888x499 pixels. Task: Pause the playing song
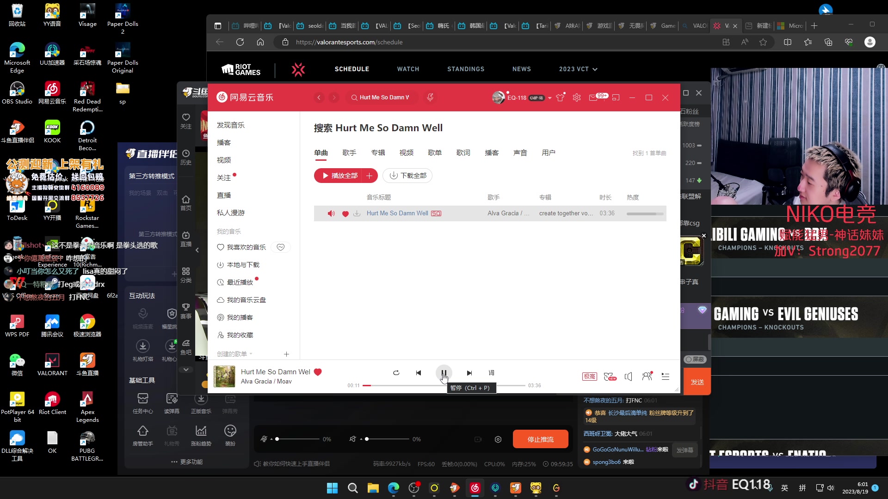tap(444, 373)
